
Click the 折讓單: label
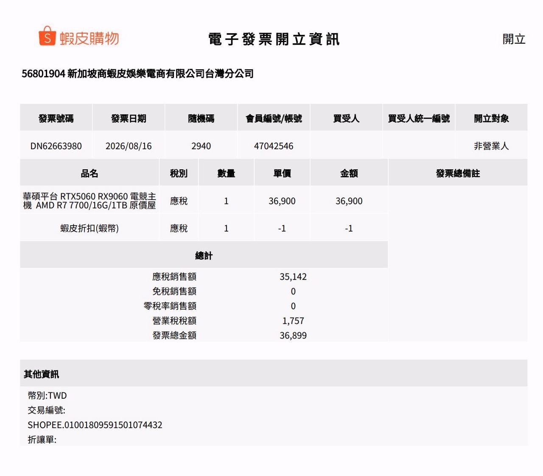tap(42, 440)
